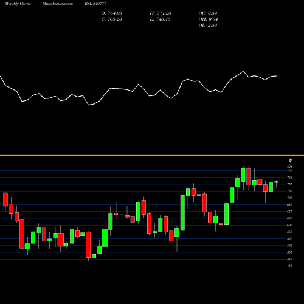Click the 807 price axis label
This screenshot has width=304, height=304.
(290, 171)
